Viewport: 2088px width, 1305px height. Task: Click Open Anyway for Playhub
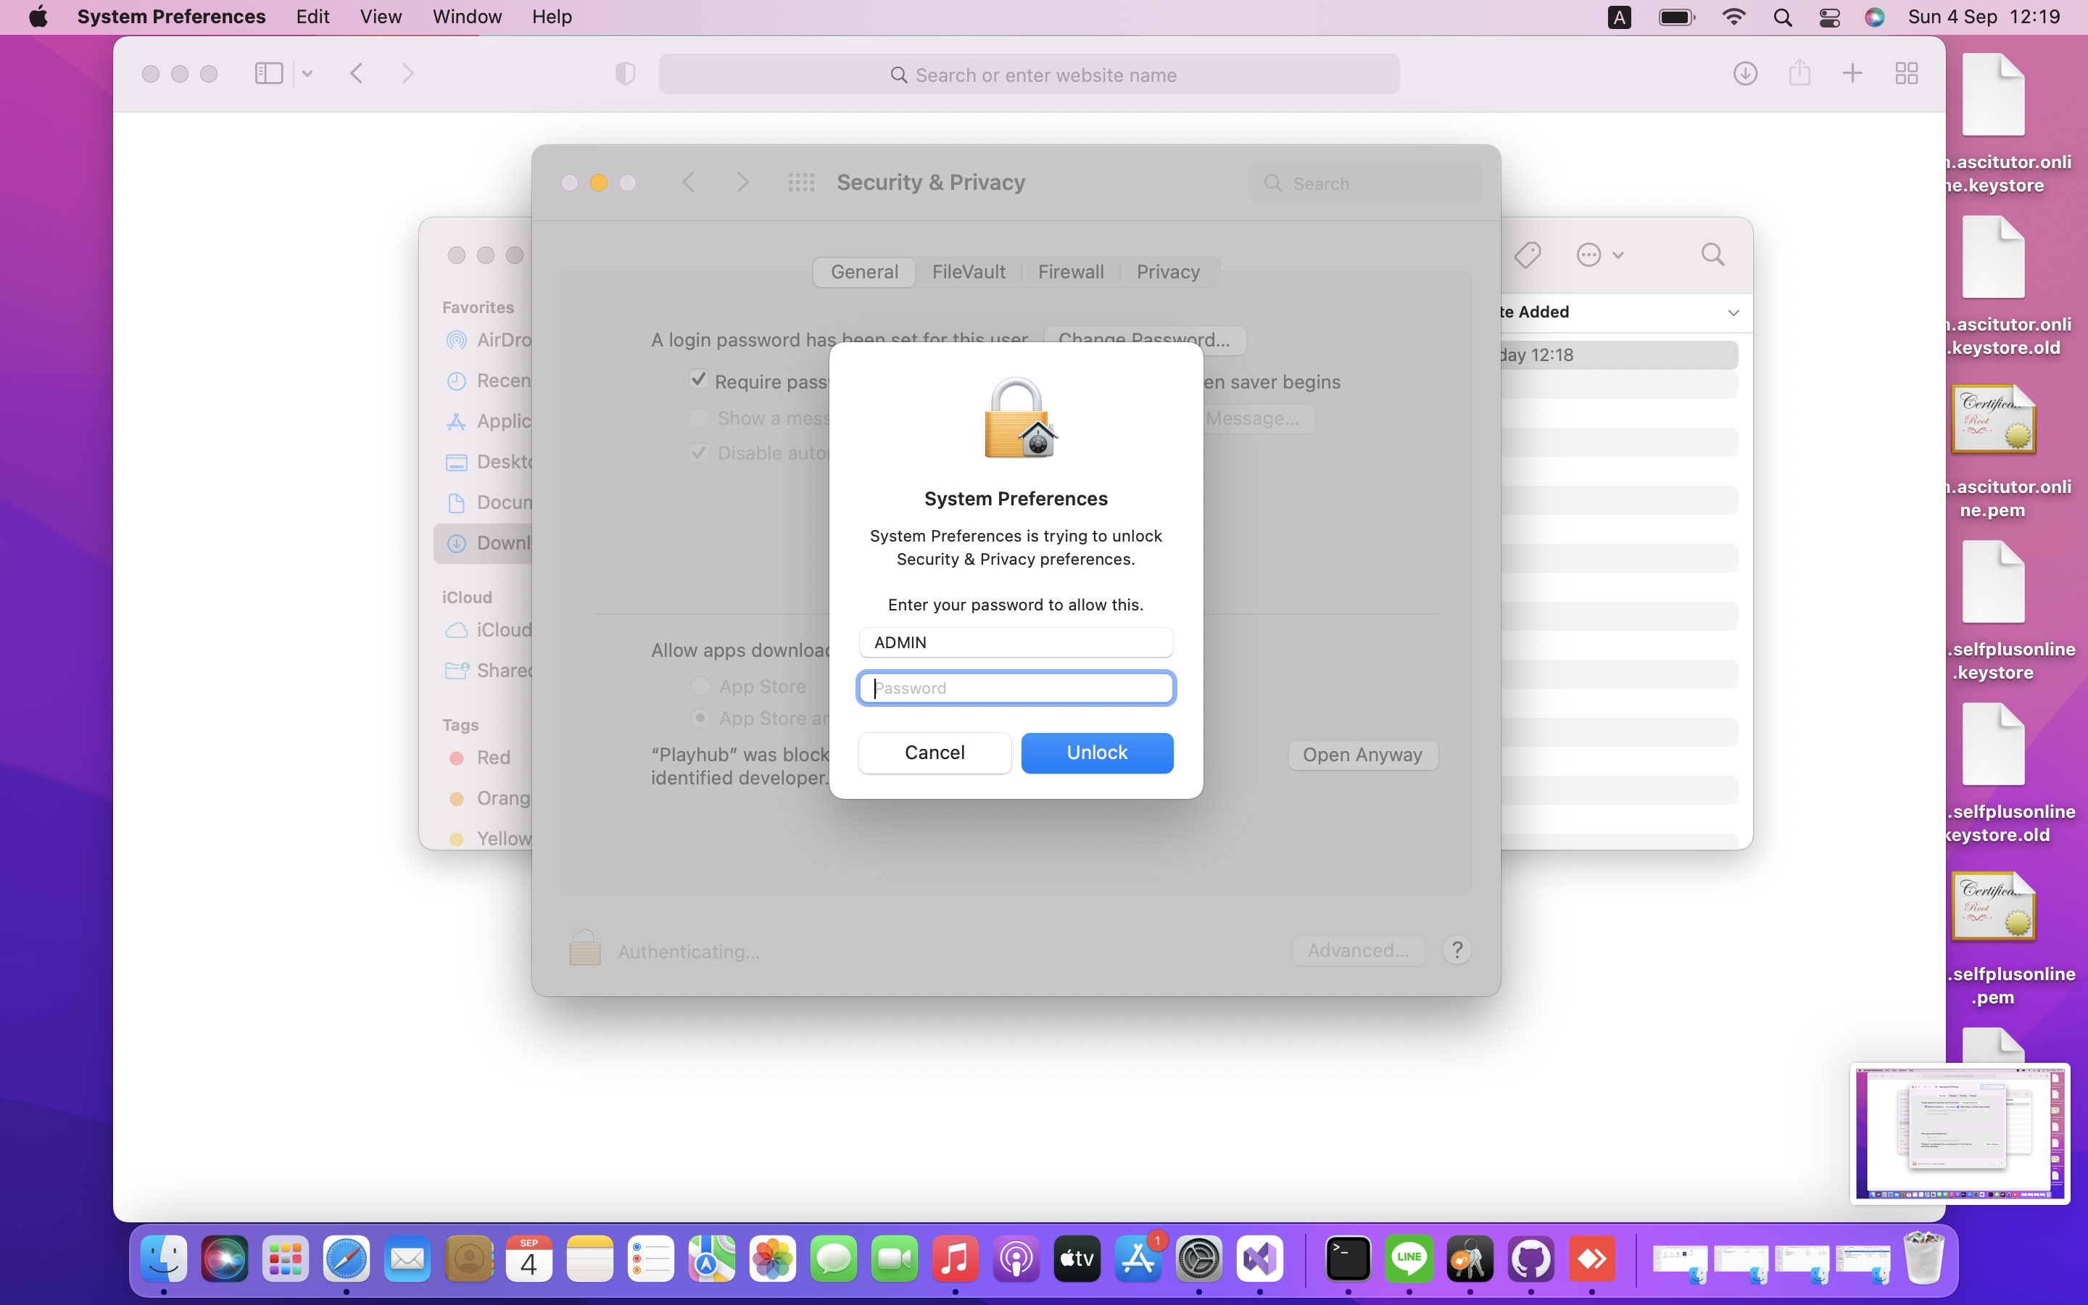pos(1362,754)
